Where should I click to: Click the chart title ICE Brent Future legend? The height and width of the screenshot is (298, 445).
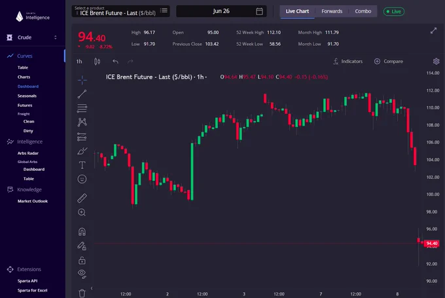pos(156,77)
